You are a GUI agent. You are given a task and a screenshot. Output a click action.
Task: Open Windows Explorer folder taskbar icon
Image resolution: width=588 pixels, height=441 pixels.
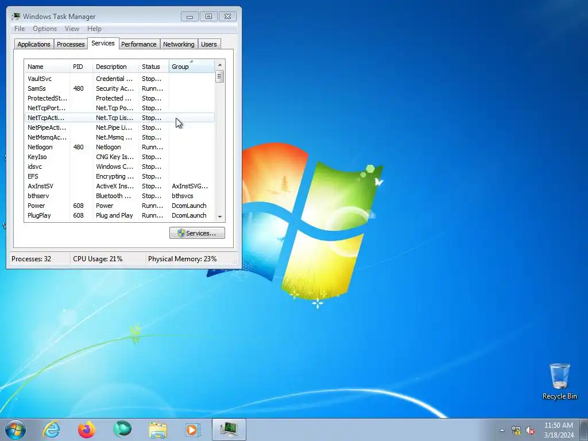tap(158, 430)
